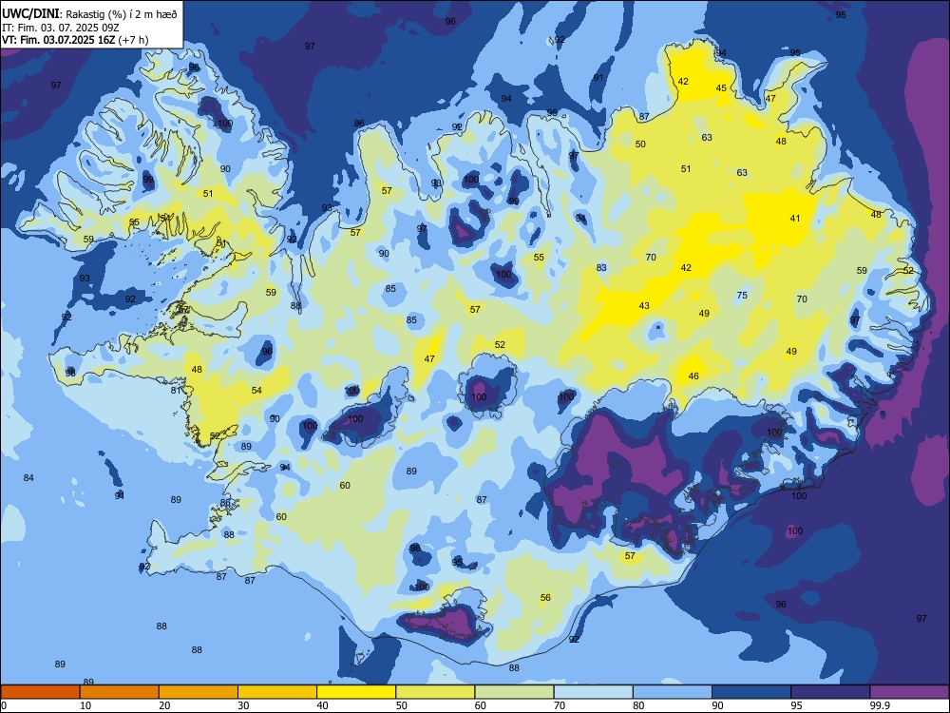Click the legend label 99.9

tap(880, 705)
